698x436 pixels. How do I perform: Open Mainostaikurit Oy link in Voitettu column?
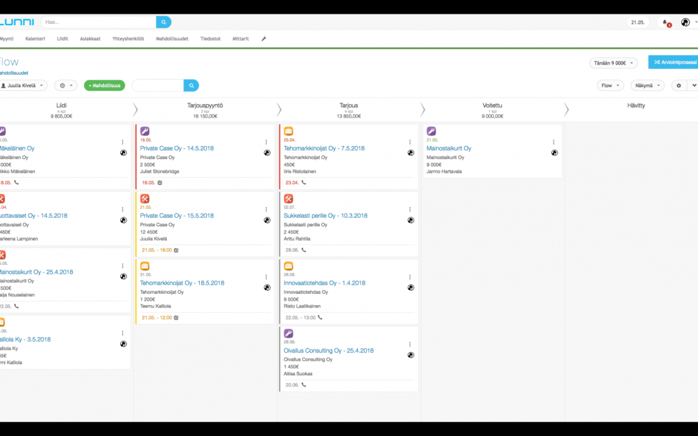[449, 149]
